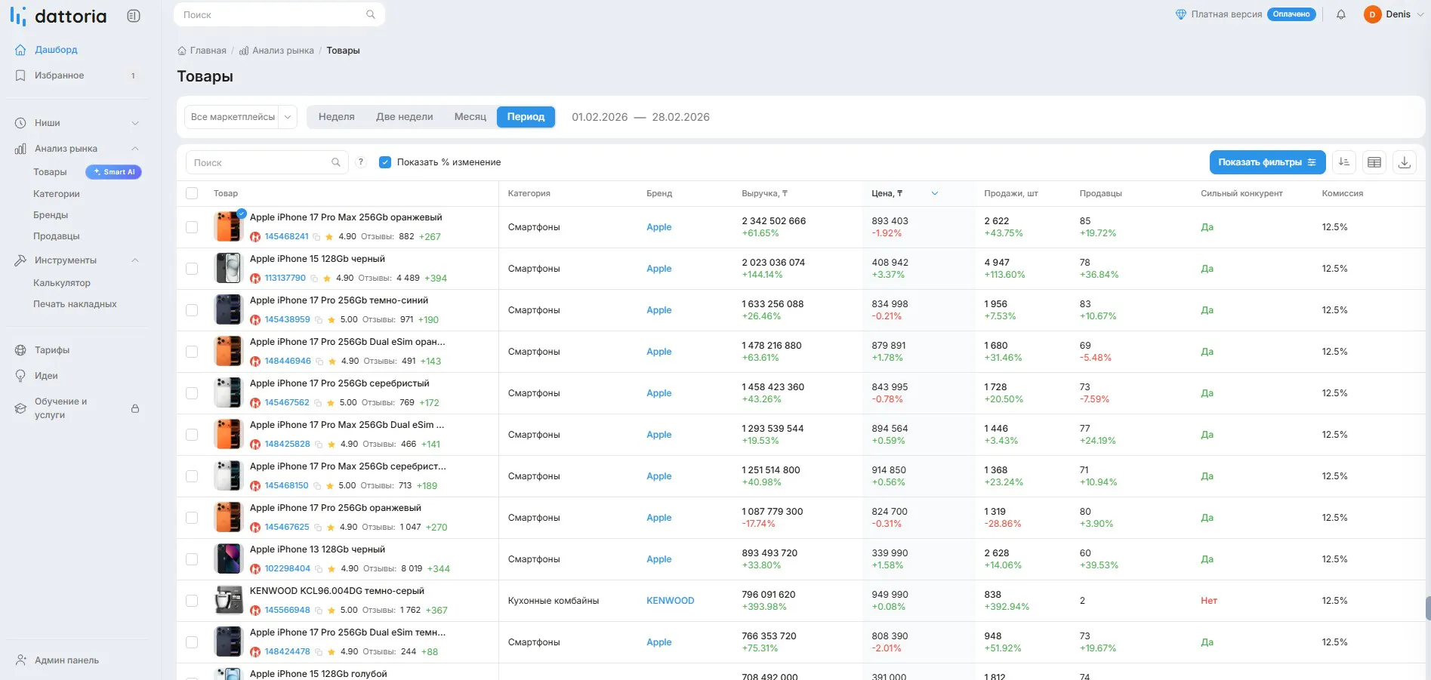Click magnifier in the table search field

336,162
